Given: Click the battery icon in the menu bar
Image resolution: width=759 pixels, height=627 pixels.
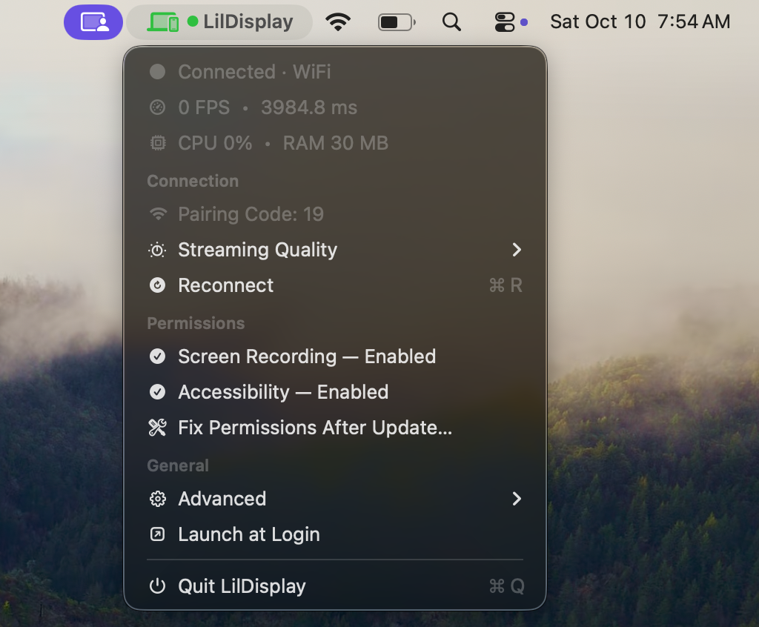Looking at the screenshot, I should 397,22.
